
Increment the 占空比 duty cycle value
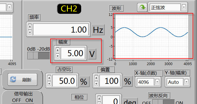tap(49, 78)
